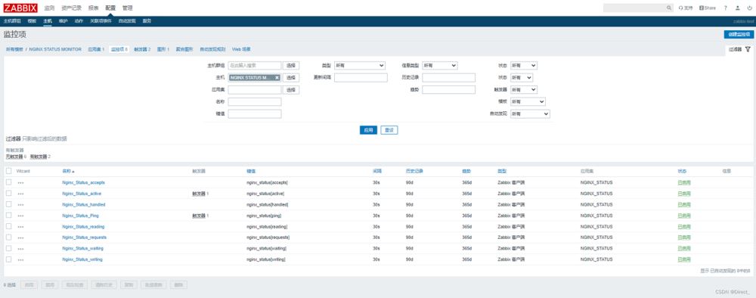The width and height of the screenshot is (756, 298).
Task: Open the 管理 administration top menu
Action: pyautogui.click(x=127, y=8)
